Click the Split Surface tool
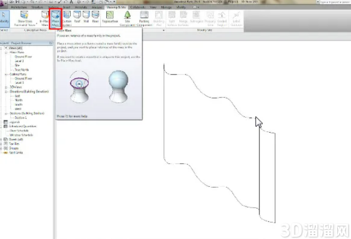The width and height of the screenshot is (351, 239). (172, 18)
